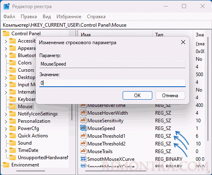The width and height of the screenshot is (212, 175).
Task: Click the registry path address bar
Action: pos(106,25)
